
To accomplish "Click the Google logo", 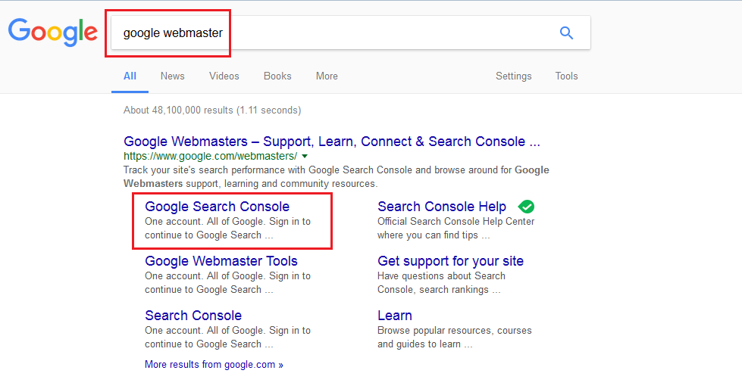I will point(53,31).
